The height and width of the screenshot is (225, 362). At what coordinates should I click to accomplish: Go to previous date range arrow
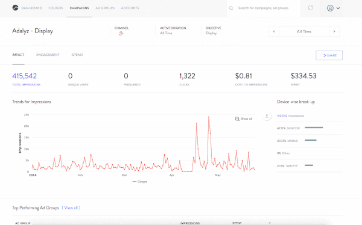(274, 31)
